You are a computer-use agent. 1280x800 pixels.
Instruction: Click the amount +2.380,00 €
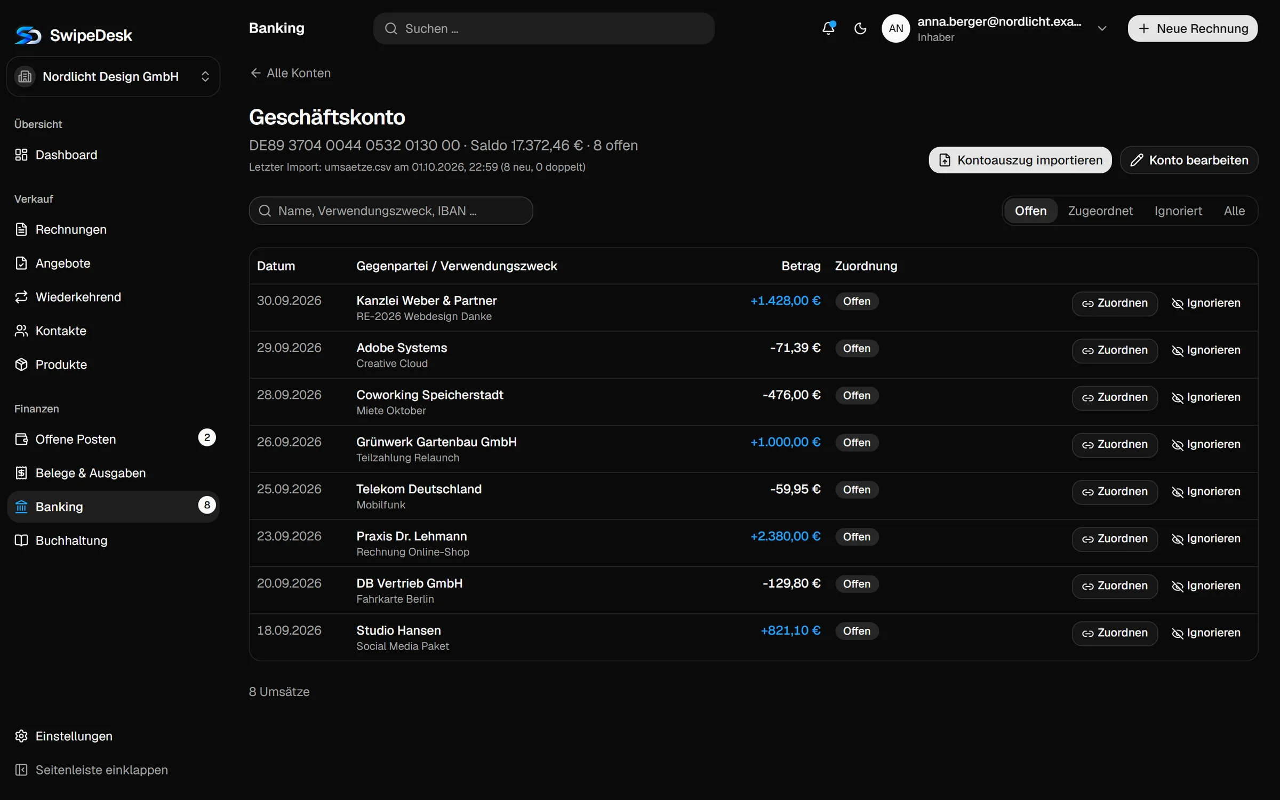[x=785, y=536]
